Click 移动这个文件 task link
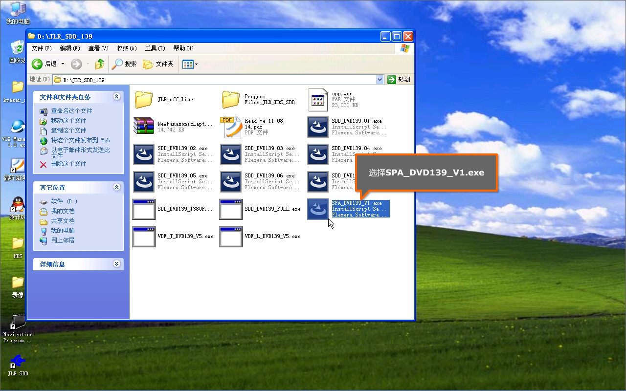This screenshot has width=626, height=391. click(x=68, y=121)
